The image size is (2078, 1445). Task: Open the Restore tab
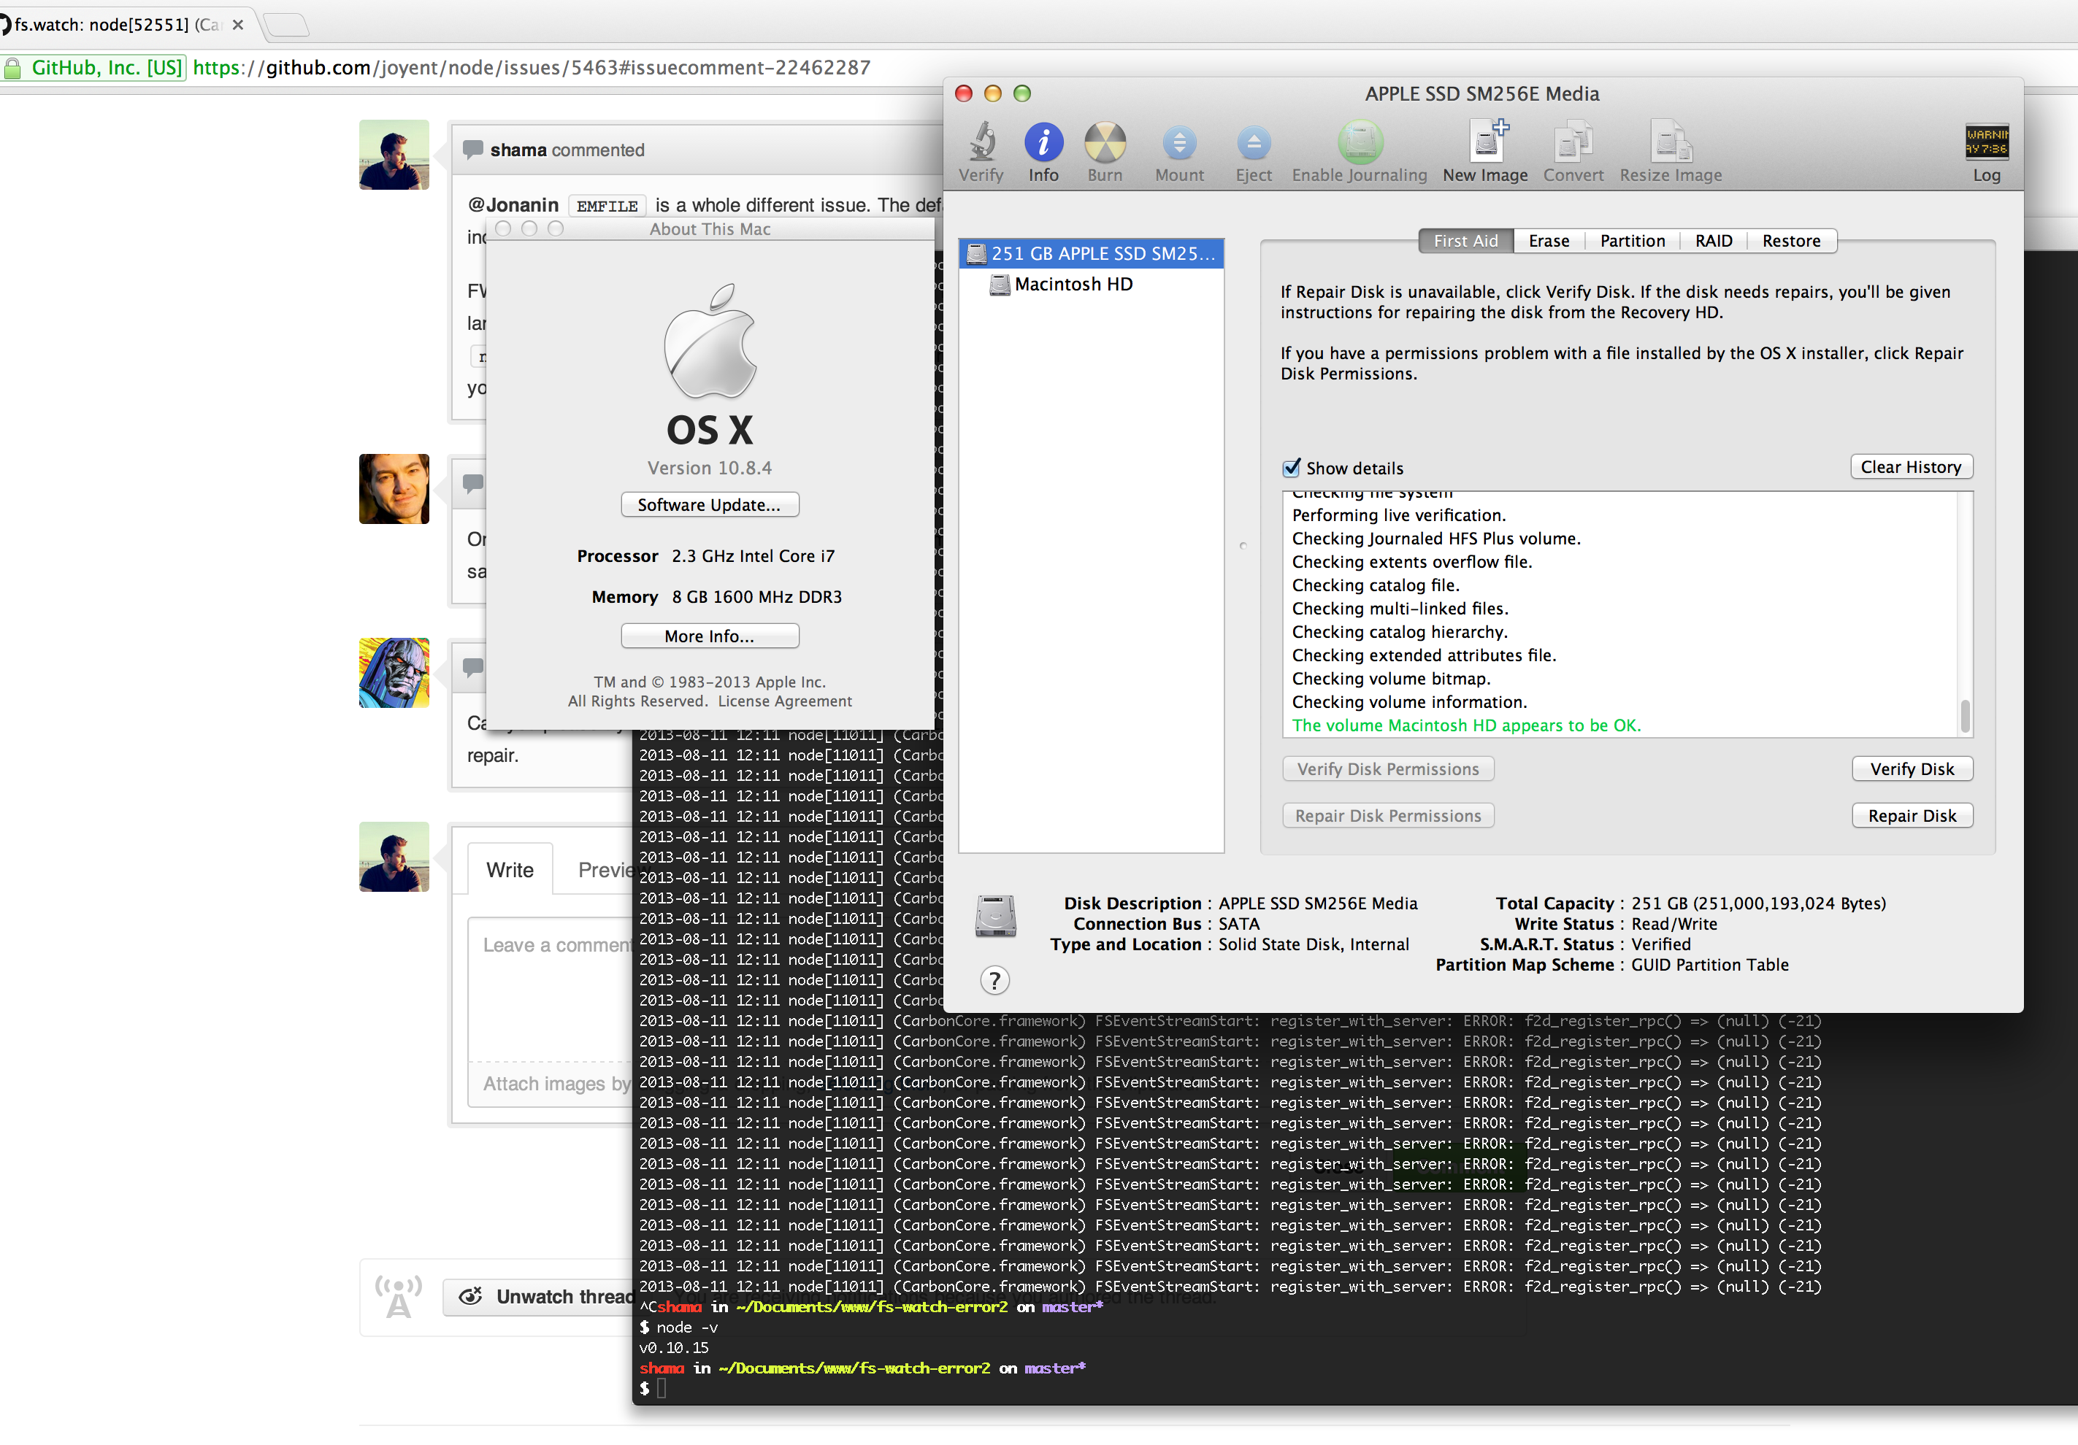pos(1790,241)
